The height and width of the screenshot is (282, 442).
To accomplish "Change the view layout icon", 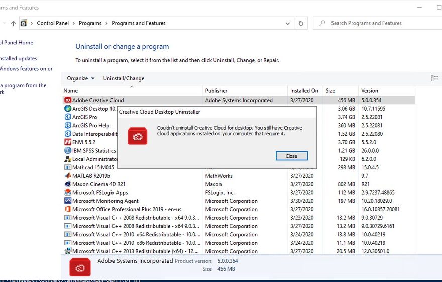I will (434, 78).
